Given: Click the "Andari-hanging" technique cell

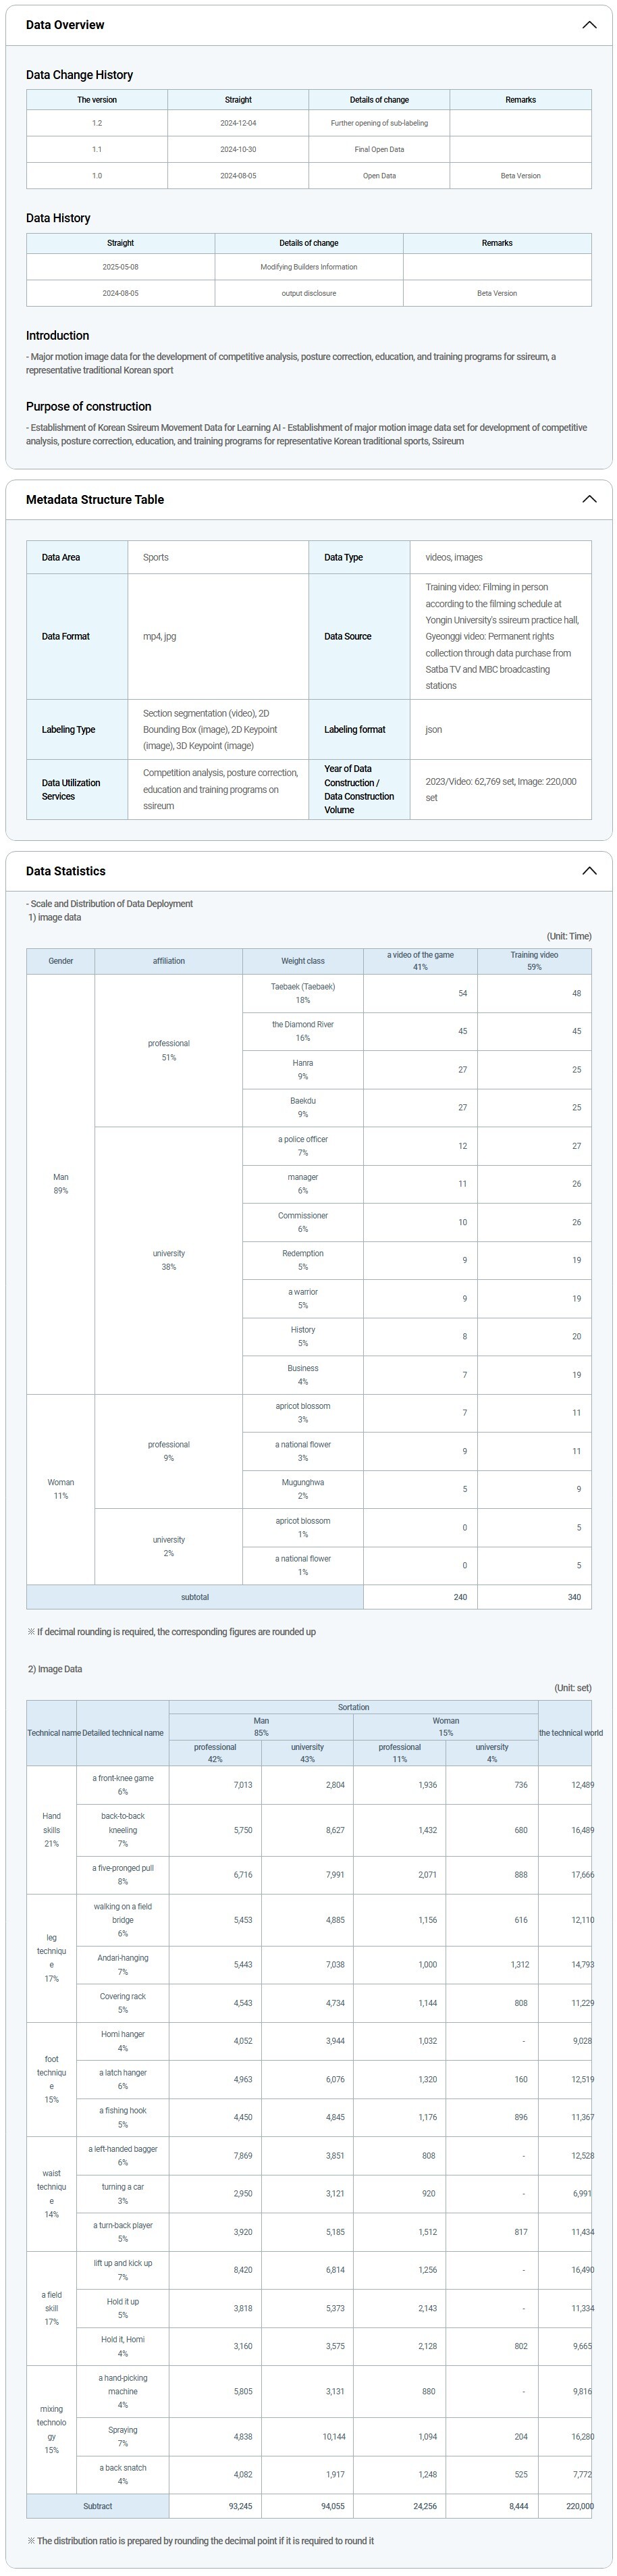Looking at the screenshot, I should 122,1964.
